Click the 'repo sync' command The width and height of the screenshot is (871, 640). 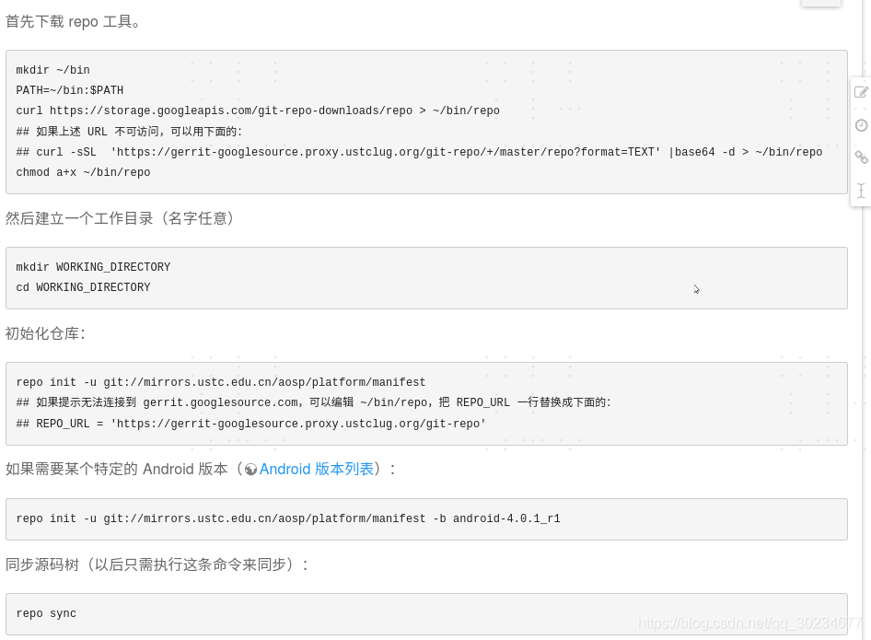tap(46, 613)
